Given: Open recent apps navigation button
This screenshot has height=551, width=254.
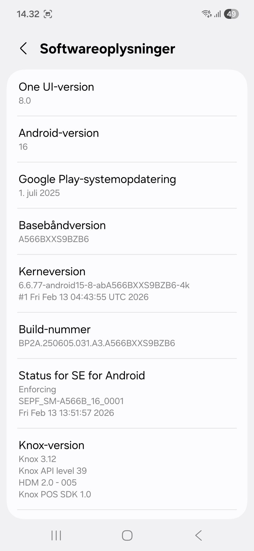Looking at the screenshot, I should click(56, 535).
